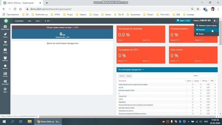Focus the table Поиск search field

pos(207,76)
